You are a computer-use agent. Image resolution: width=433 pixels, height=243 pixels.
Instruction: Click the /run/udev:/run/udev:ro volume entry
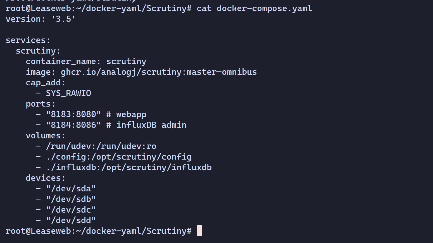pos(101,146)
